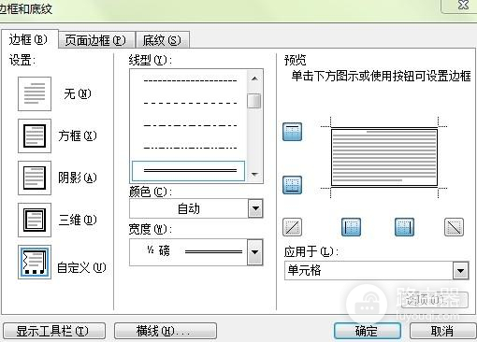Click the 横线 (Horizontal Line) button

pyautogui.click(x=166, y=331)
